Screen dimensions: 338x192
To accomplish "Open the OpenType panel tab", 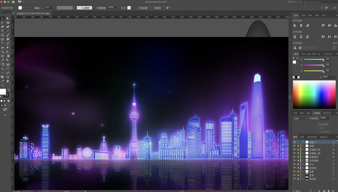I will click(327, 54).
